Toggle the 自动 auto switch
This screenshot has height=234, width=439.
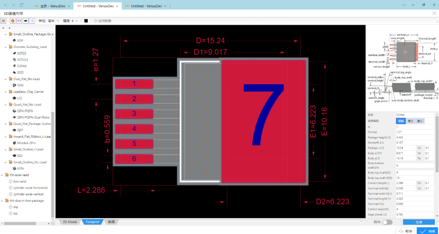point(387,222)
